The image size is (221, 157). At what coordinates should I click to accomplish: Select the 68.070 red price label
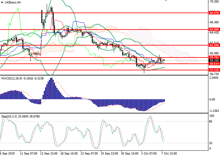[214, 13]
